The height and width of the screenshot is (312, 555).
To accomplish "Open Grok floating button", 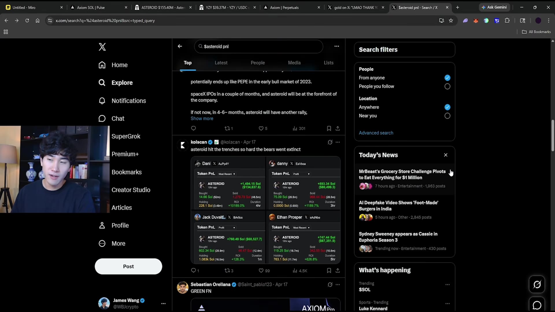I will [x=537, y=285].
